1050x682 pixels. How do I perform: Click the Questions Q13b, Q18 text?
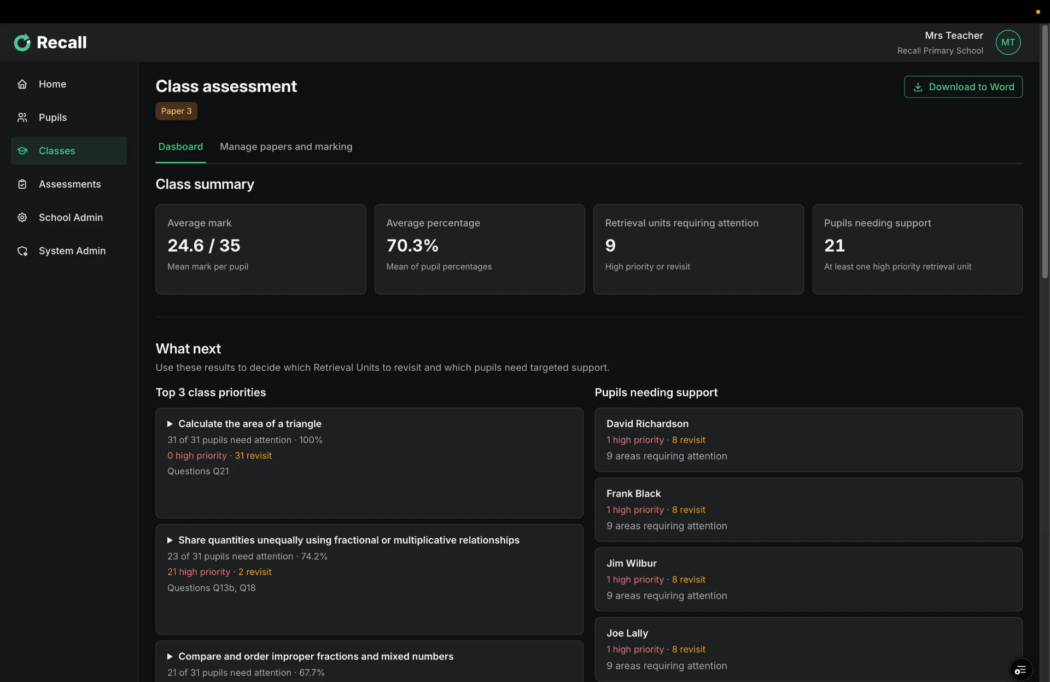[x=211, y=588]
